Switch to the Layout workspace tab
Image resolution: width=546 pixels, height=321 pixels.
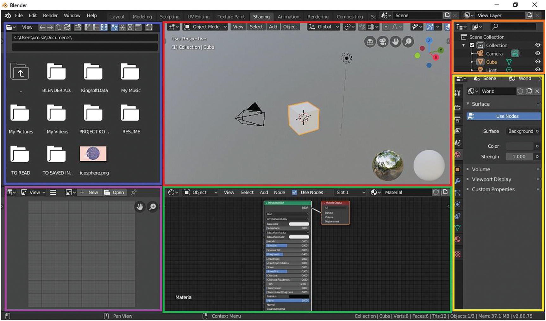coord(117,17)
